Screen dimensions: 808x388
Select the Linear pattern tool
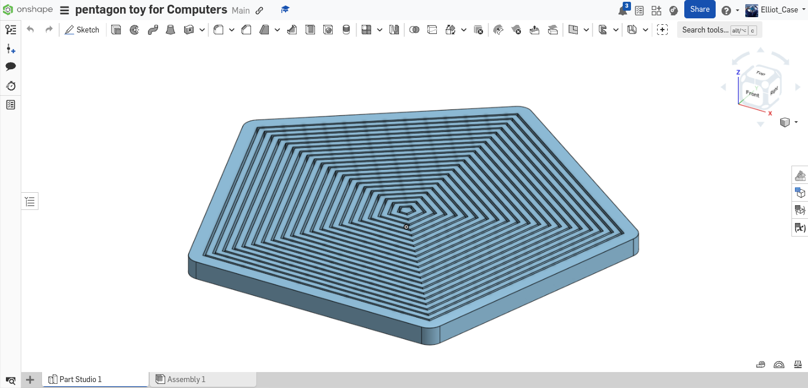(x=366, y=30)
